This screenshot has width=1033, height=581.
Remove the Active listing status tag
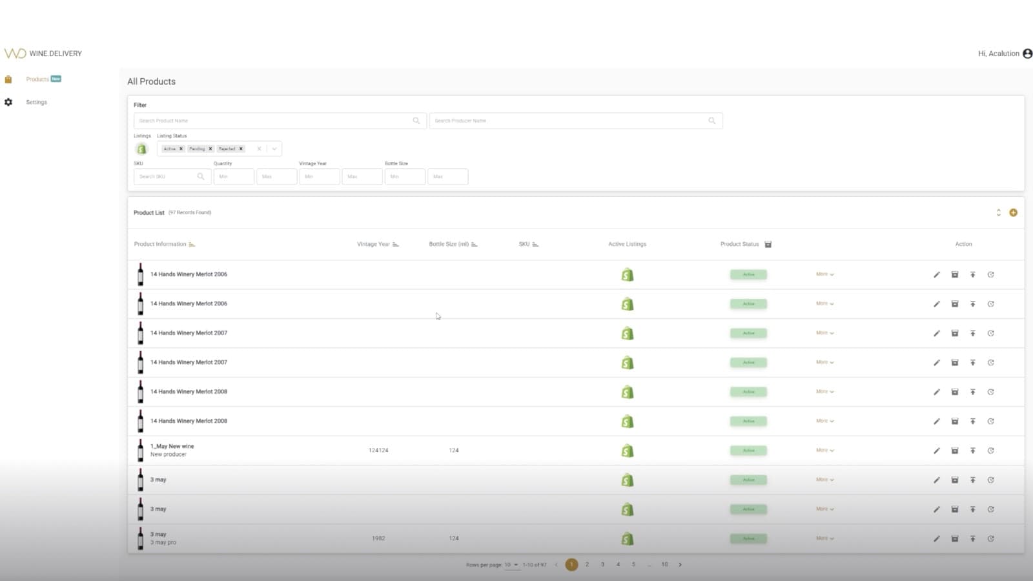coord(181,148)
